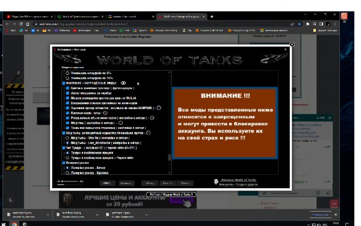Click the clock icon after the NUMPAD0 row

(x=159, y=108)
